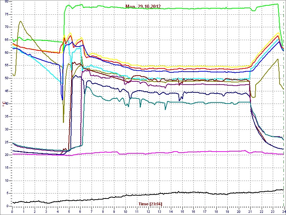
Task: Pick the 6 hour tick on the time axis
Action: coord(80,212)
